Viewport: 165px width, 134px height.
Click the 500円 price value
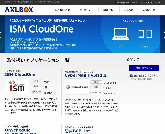click(x=47, y=82)
